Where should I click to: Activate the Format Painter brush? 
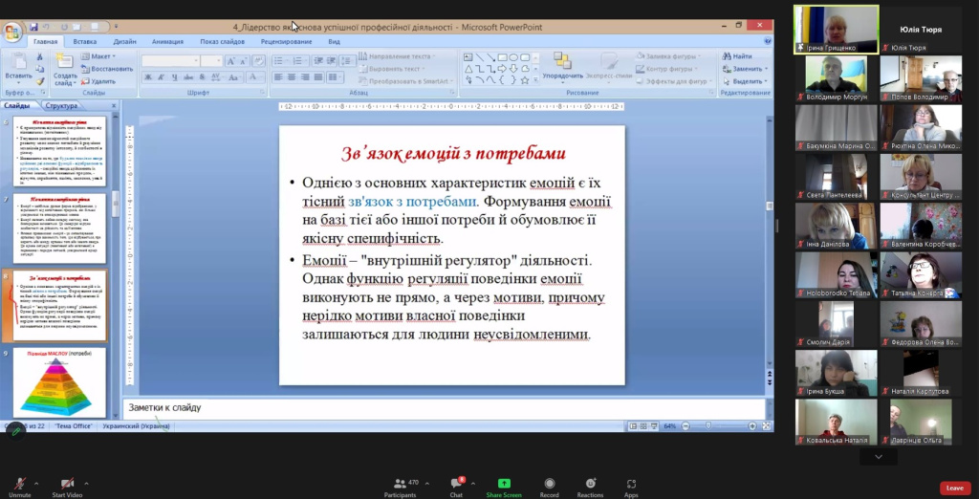(x=40, y=81)
